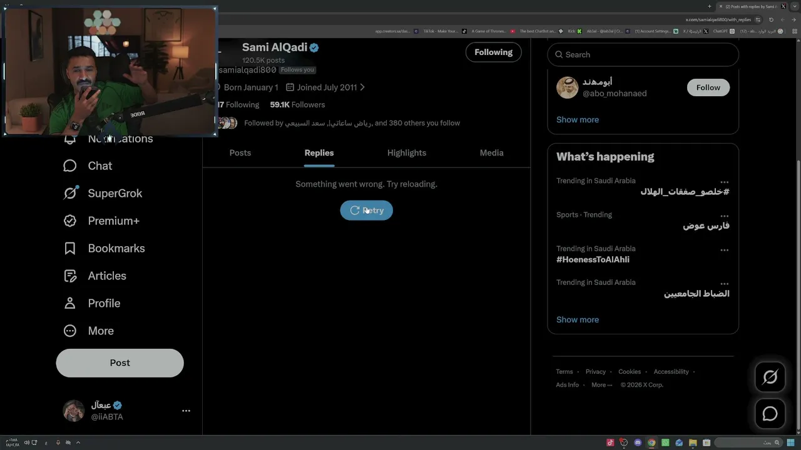
Task: Show more suggested accounts
Action: coord(578,119)
